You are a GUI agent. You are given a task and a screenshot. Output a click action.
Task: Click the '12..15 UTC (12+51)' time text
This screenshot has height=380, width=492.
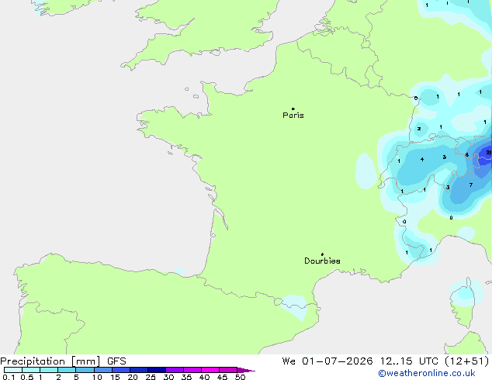tap(435, 361)
